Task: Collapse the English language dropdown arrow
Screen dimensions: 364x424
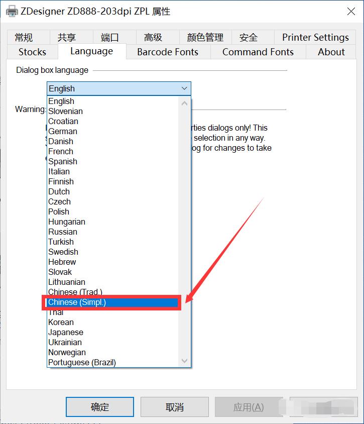Action: point(184,89)
